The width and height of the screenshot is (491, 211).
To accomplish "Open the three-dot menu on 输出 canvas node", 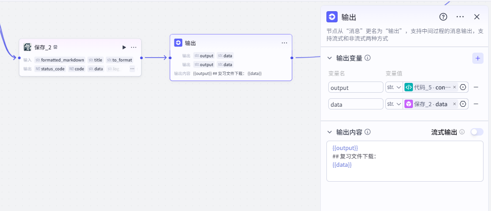I will coord(284,43).
